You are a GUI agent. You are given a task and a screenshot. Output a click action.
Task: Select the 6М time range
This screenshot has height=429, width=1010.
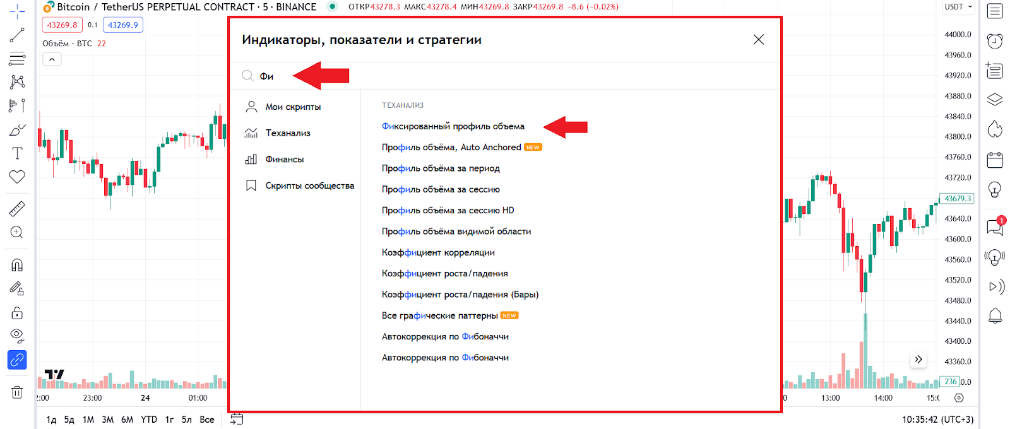point(128,420)
